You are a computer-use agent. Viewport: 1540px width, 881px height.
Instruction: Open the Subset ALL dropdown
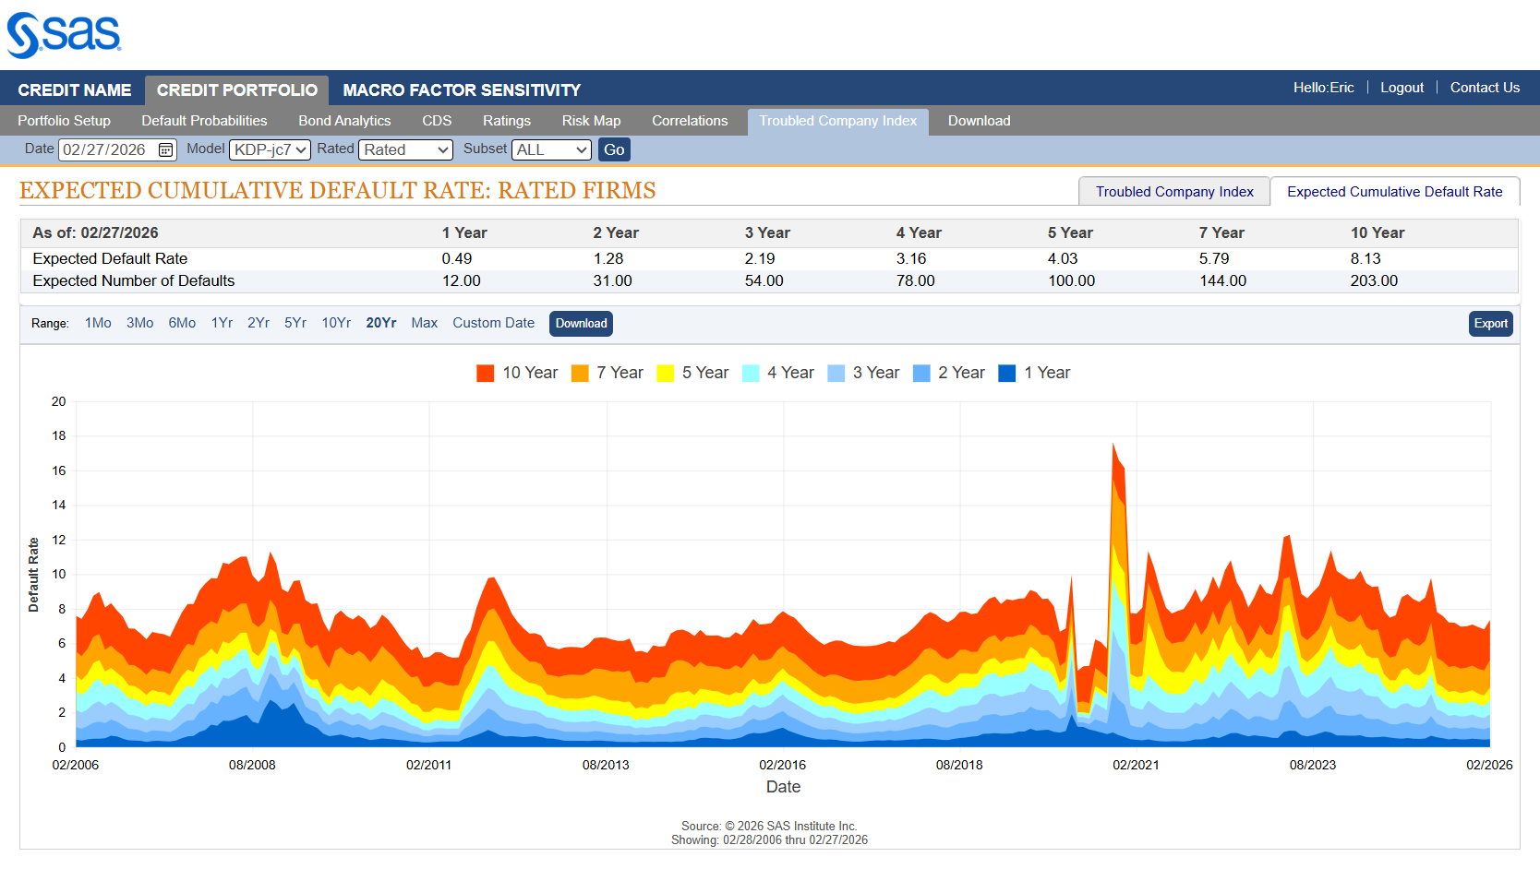coord(551,149)
